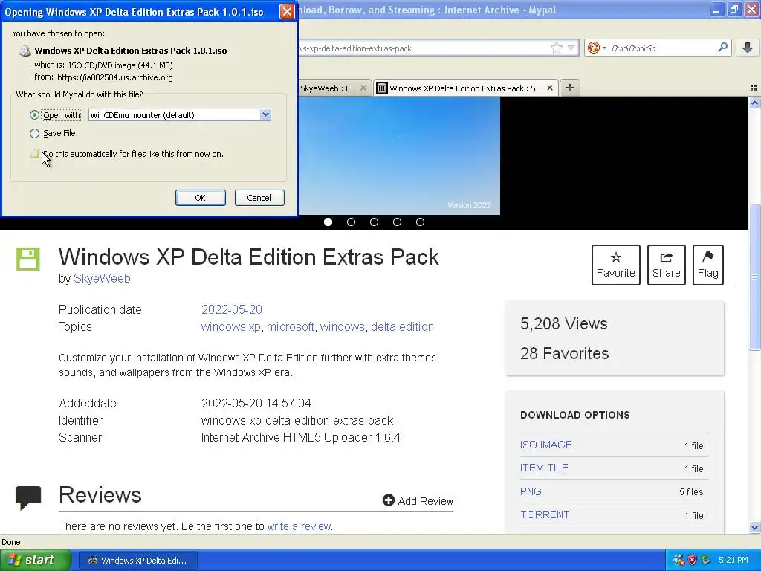Open the ITEM TILE download option
761x571 pixels.
click(544, 468)
